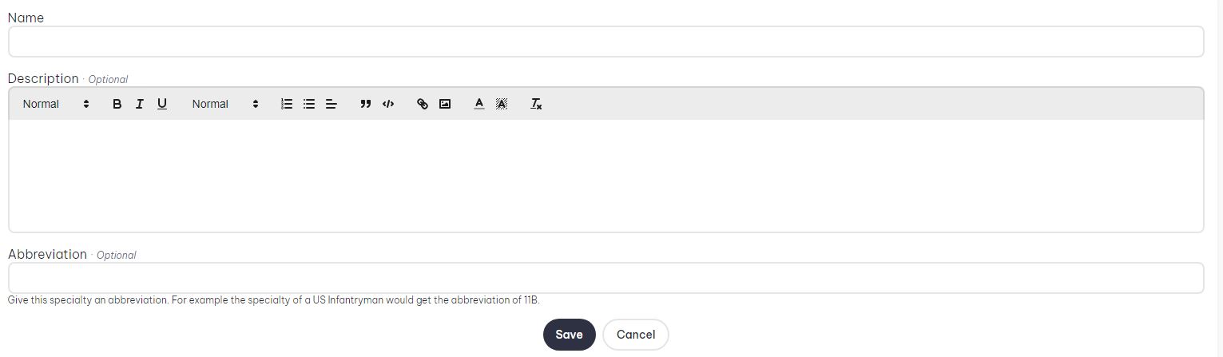The height and width of the screenshot is (357, 1223).
Task: Open the text alignment options
Action: click(332, 104)
